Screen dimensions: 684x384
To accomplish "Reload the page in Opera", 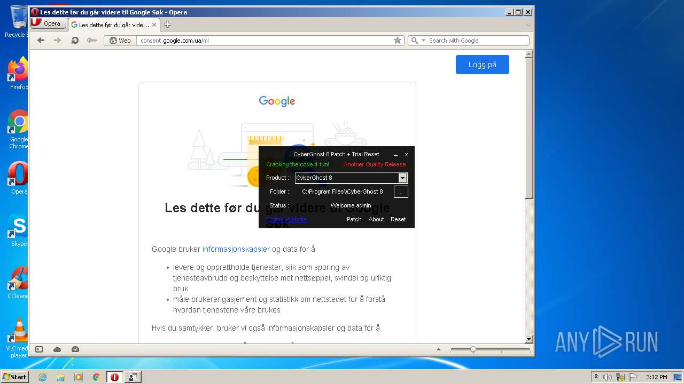I will pos(75,41).
